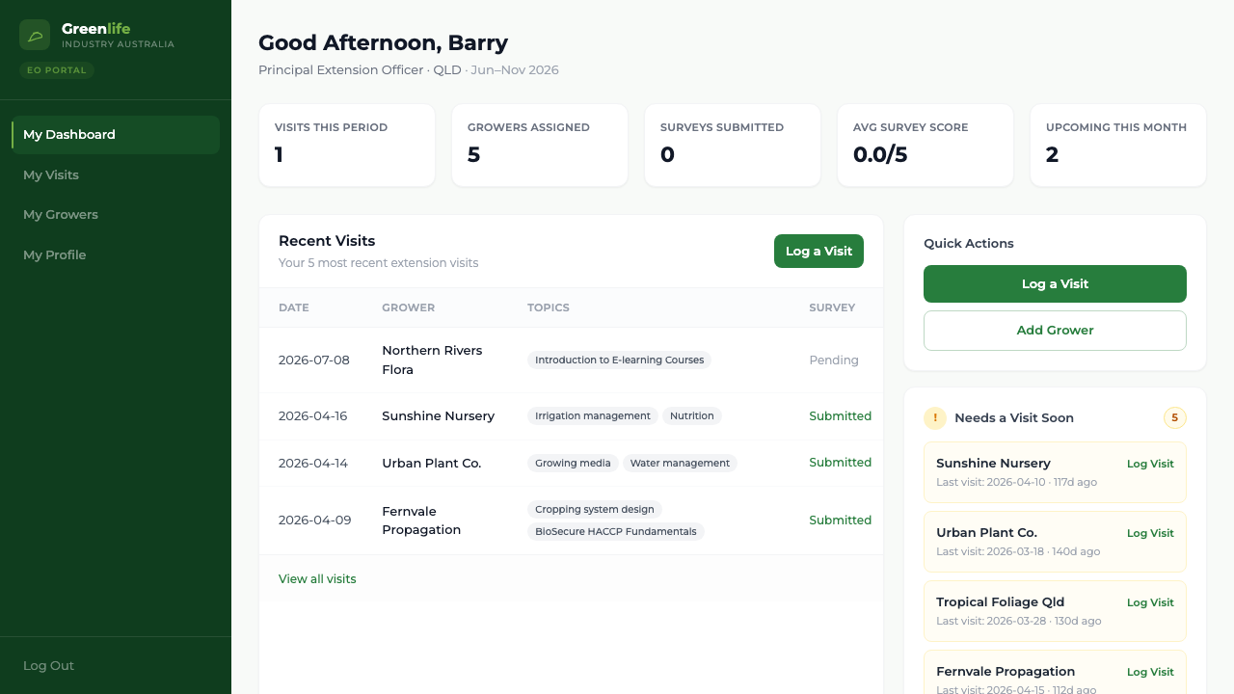Click the Nutrition topic tag
This screenshot has height=694, width=1234.
point(692,416)
